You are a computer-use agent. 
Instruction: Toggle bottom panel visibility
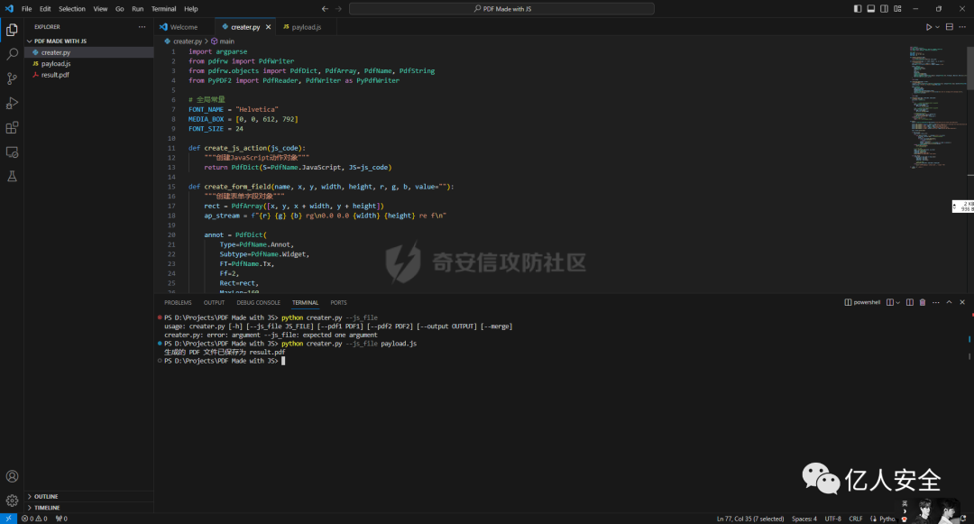point(871,9)
